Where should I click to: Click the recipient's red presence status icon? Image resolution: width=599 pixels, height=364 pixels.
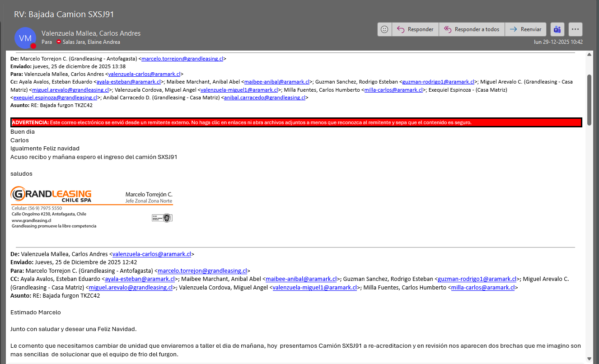tap(59, 42)
